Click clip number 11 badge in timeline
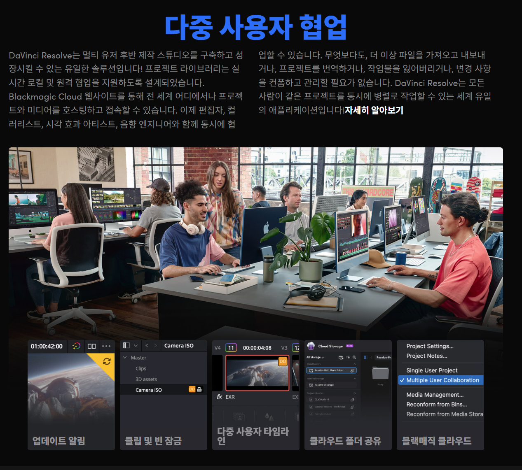 pyautogui.click(x=231, y=348)
